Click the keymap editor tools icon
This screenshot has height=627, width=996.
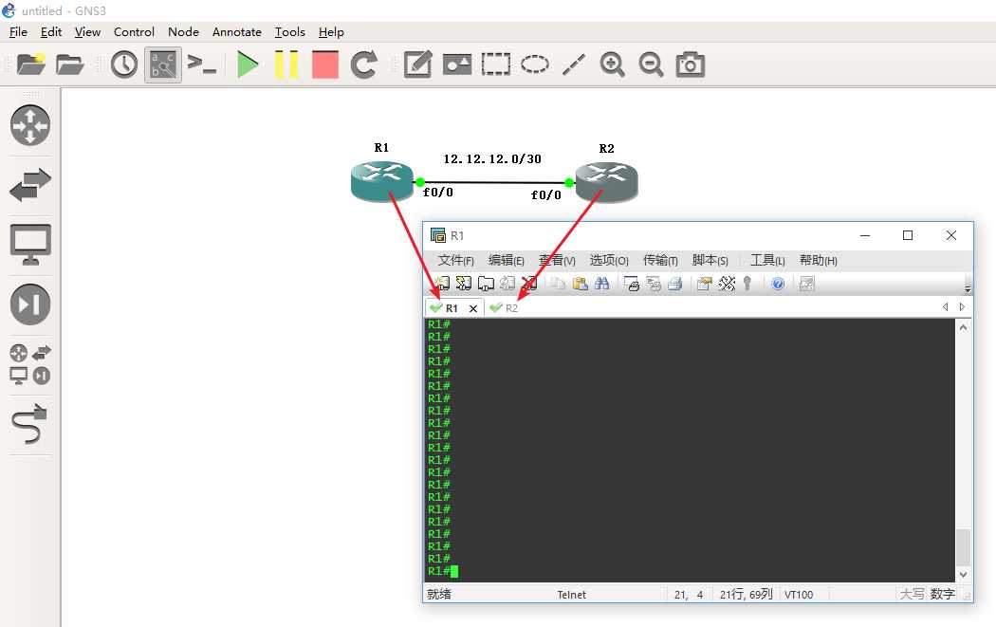click(x=727, y=284)
